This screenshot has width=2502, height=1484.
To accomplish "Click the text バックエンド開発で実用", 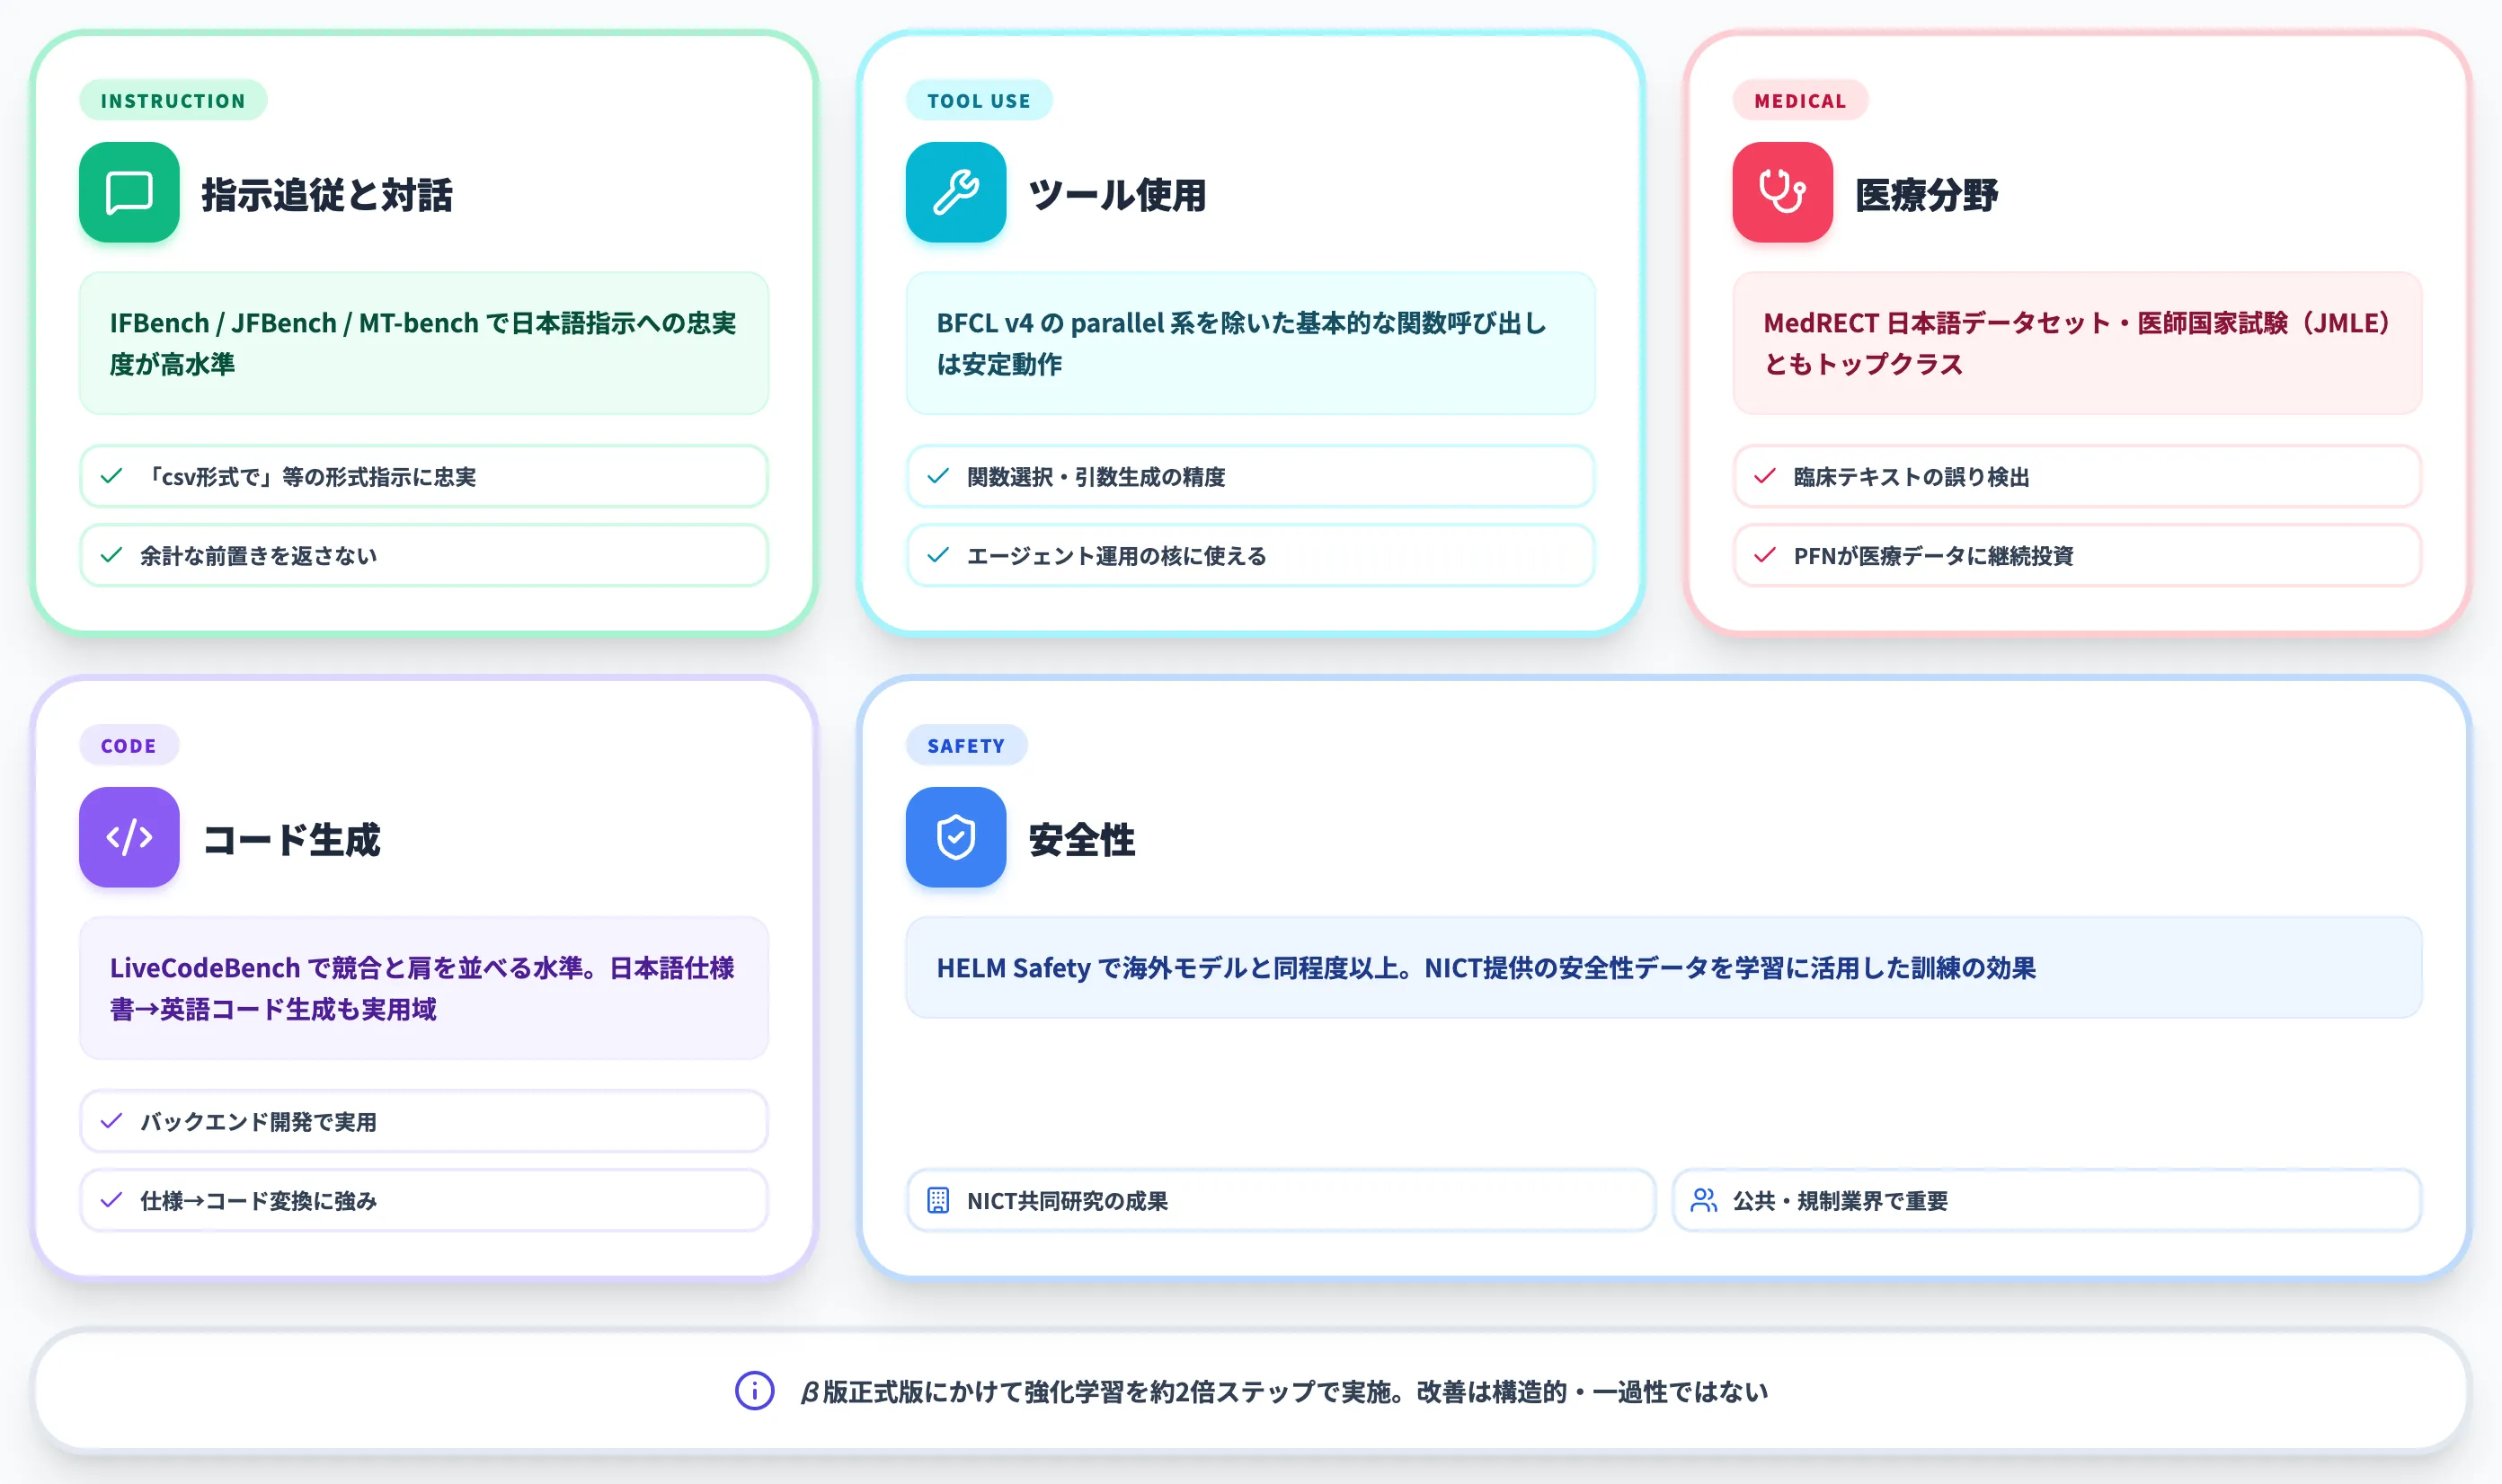I will tap(259, 1122).
